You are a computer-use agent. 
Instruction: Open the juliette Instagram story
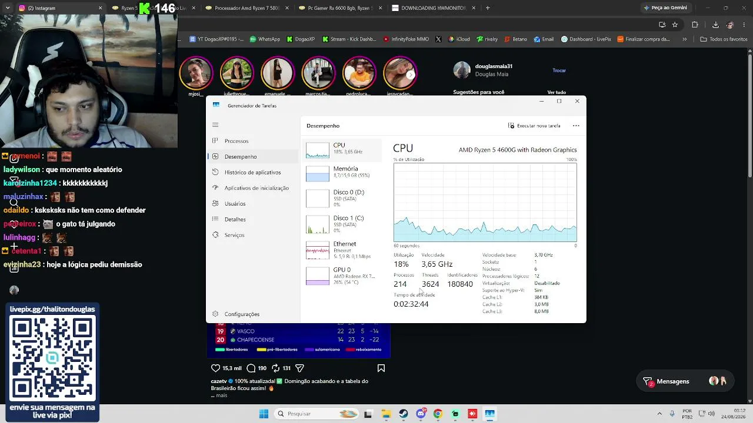(236, 73)
